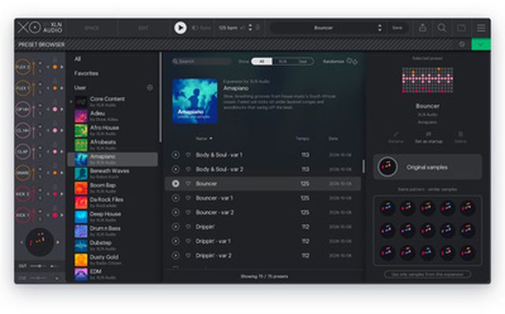Show only User presets filter
Viewport: 505px width, 314px height.
click(x=303, y=62)
